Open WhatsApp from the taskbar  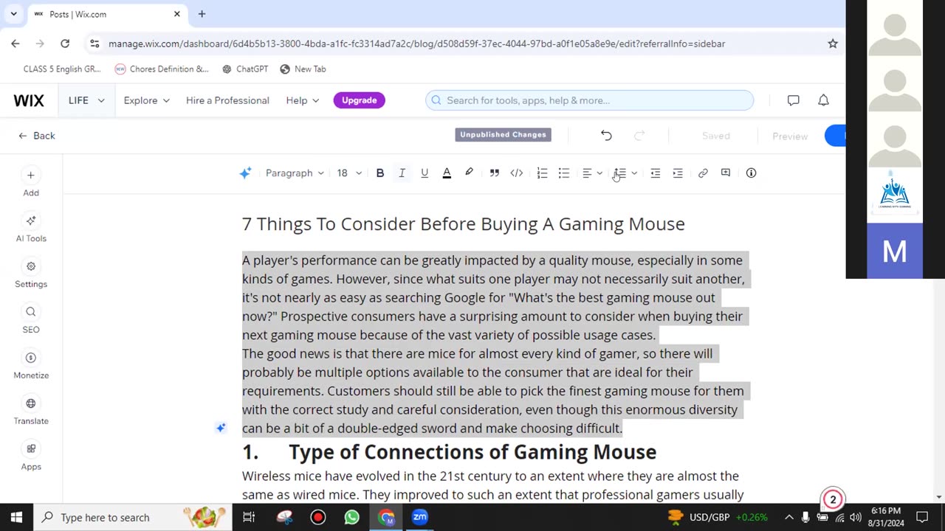pyautogui.click(x=351, y=518)
